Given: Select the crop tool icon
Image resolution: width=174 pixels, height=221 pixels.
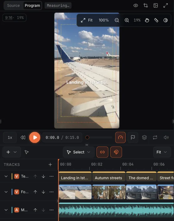Looking at the screenshot, I should pyautogui.click(x=146, y=6).
